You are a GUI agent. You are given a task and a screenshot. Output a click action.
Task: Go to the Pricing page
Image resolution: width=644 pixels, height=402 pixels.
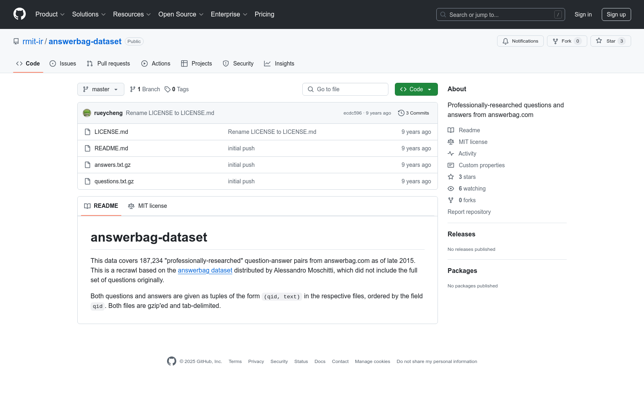pyautogui.click(x=264, y=14)
